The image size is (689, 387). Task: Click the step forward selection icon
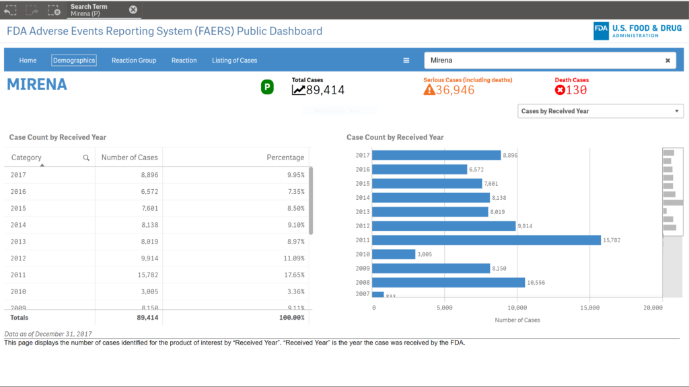[32, 9]
